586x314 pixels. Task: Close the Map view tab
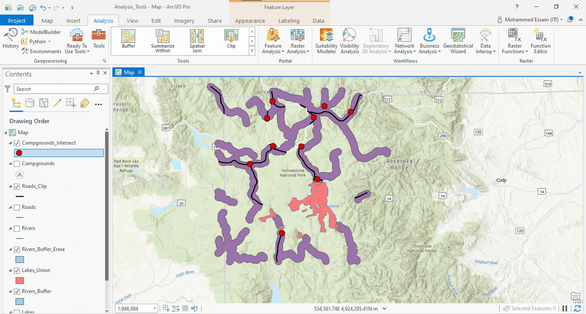(140, 72)
